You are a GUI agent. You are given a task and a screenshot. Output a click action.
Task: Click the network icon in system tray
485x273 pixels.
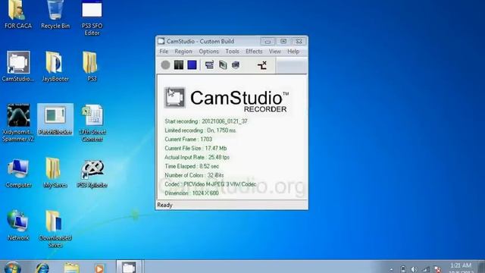click(x=426, y=269)
